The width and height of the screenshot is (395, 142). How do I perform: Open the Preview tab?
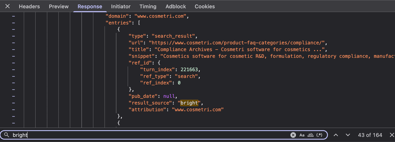pos(59,6)
